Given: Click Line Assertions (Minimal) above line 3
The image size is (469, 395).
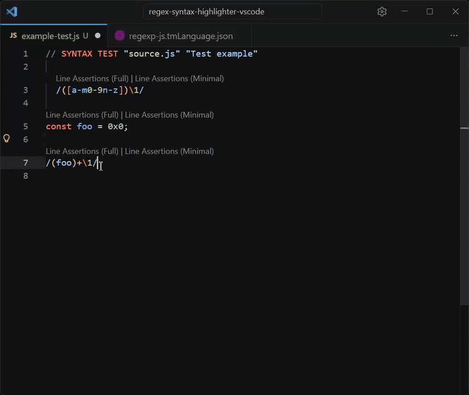Looking at the screenshot, I should point(179,78).
